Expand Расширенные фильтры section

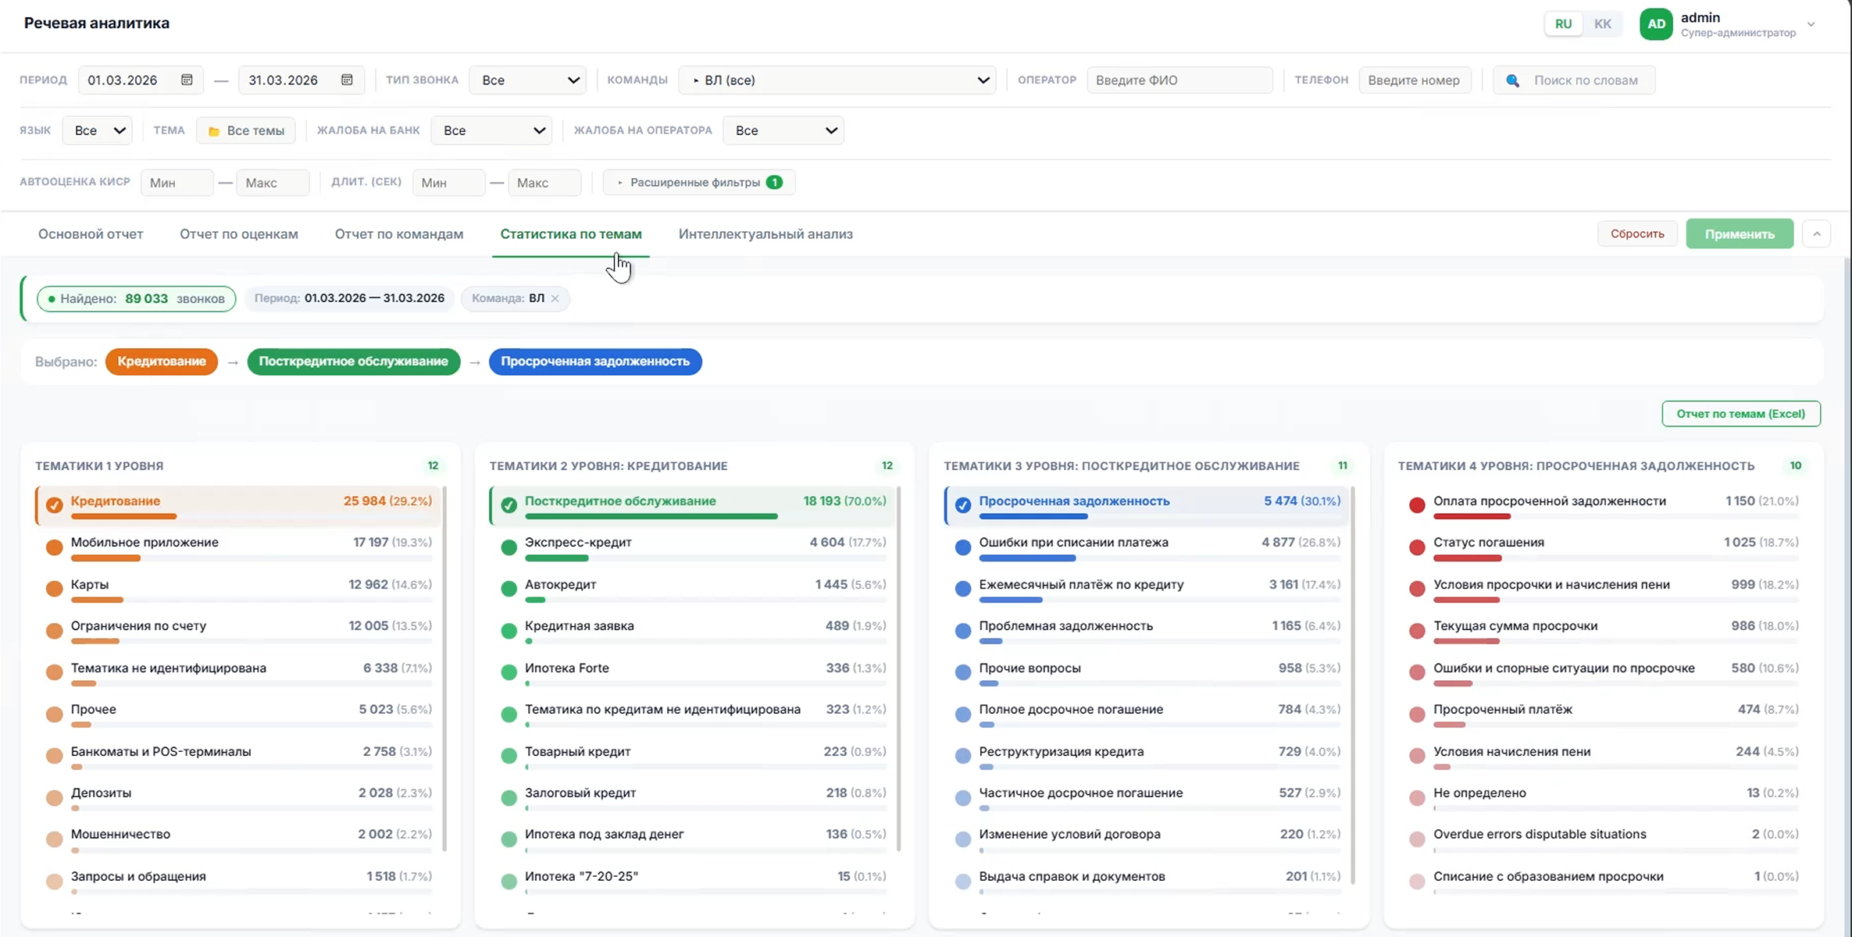tap(699, 182)
